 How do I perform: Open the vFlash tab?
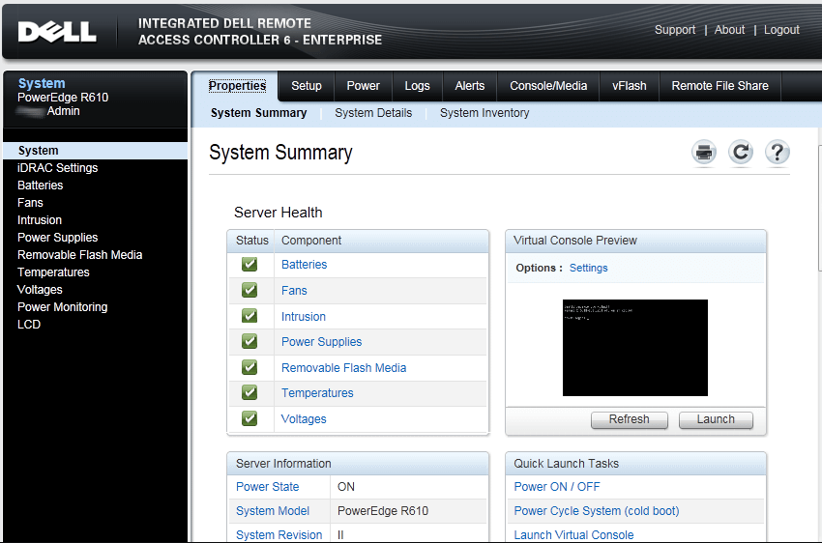click(x=630, y=86)
